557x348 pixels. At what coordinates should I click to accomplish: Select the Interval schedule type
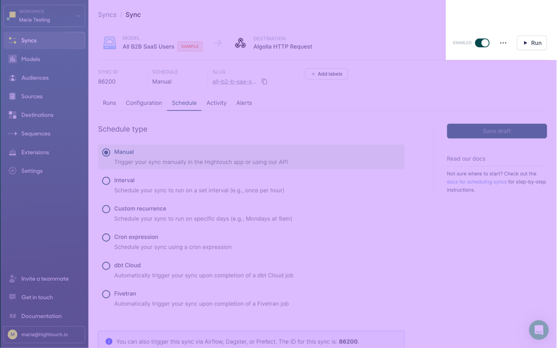(106, 181)
